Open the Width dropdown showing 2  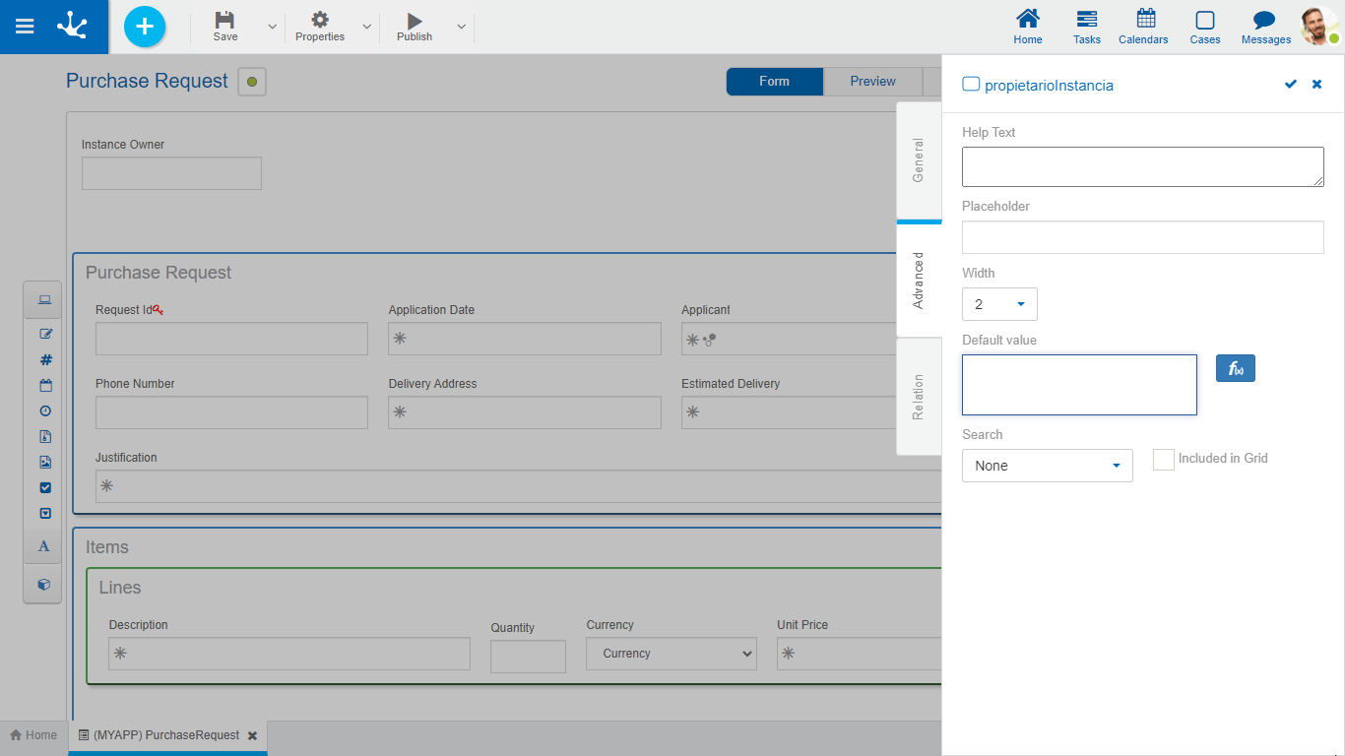point(999,304)
